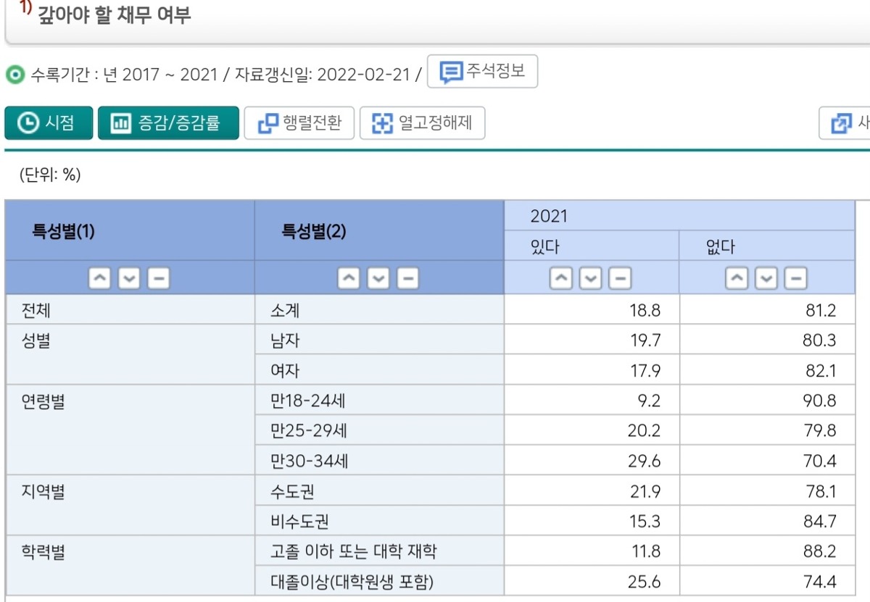Sort 특성별(2) column descending
Viewport: 870px width, 602px height.
pyautogui.click(x=378, y=278)
